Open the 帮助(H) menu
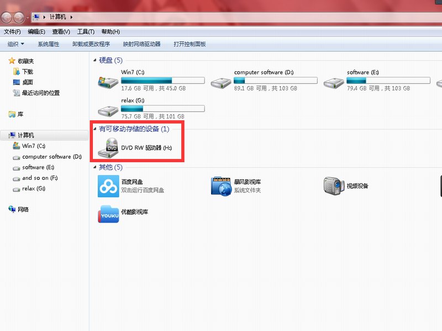Viewport: 442px width, 331px height. [x=110, y=31]
